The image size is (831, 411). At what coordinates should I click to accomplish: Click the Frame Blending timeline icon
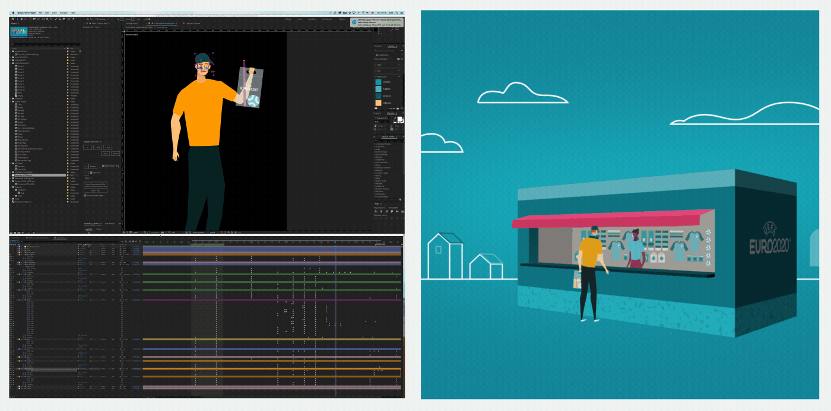pos(133,241)
